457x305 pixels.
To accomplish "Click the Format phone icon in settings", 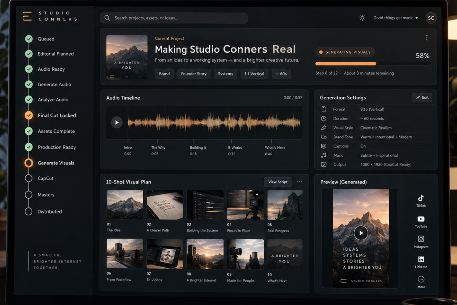I will tap(324, 109).
